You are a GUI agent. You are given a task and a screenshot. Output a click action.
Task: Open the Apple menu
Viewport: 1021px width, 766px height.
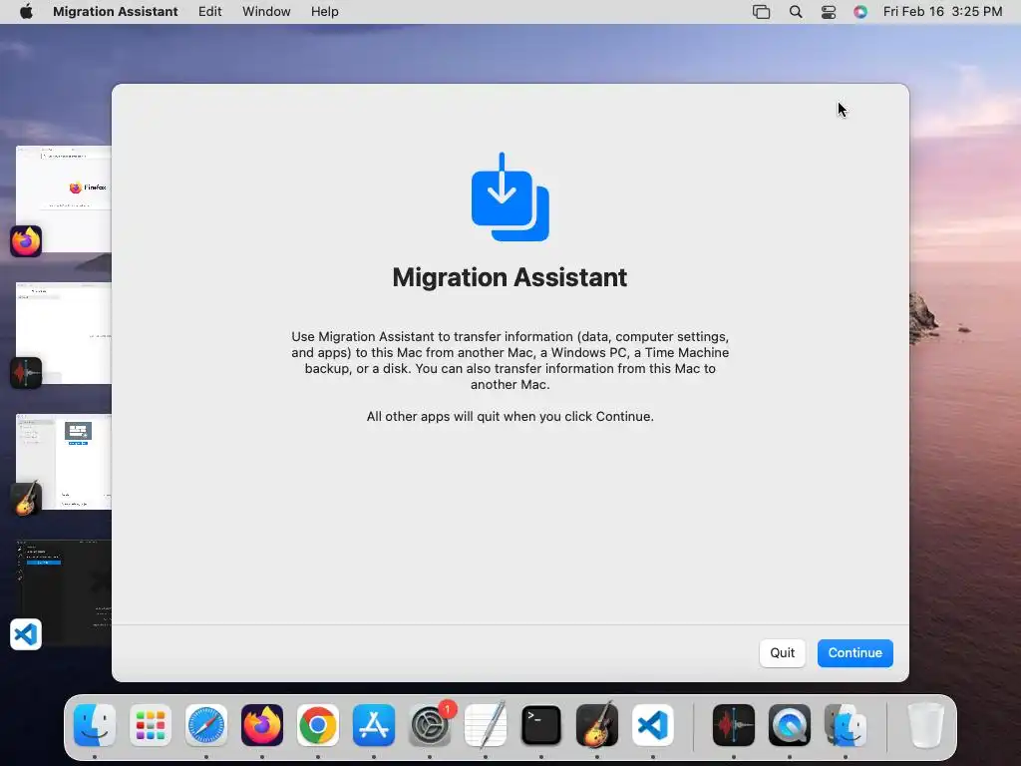tap(26, 12)
